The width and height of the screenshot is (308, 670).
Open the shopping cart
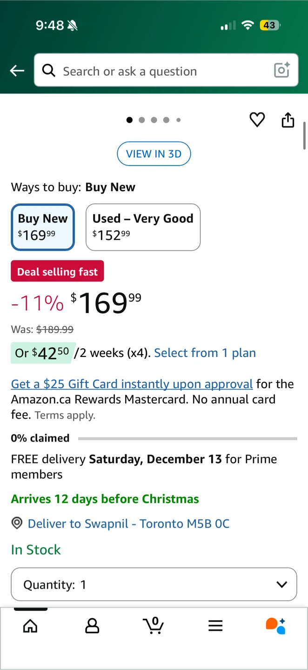pos(154,625)
